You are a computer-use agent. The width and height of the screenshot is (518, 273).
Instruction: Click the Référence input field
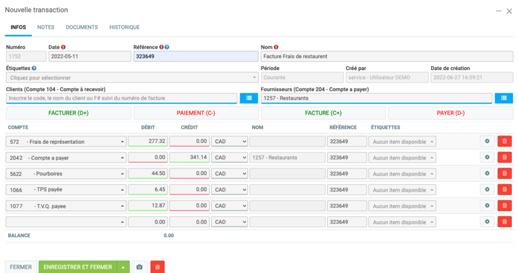[x=195, y=57]
